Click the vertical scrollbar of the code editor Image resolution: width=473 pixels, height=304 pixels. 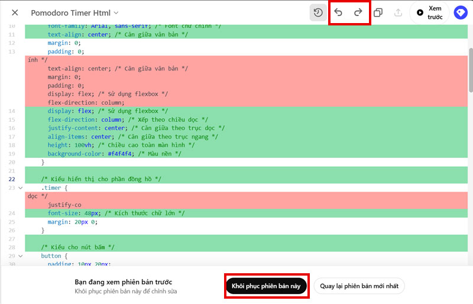coord(470,70)
